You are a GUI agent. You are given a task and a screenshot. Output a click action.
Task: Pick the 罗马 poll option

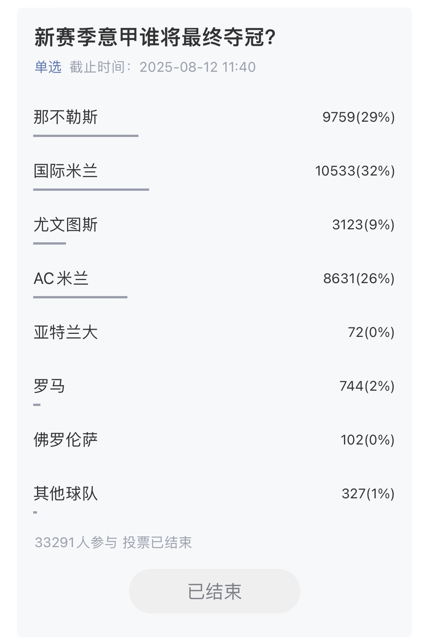(x=49, y=386)
